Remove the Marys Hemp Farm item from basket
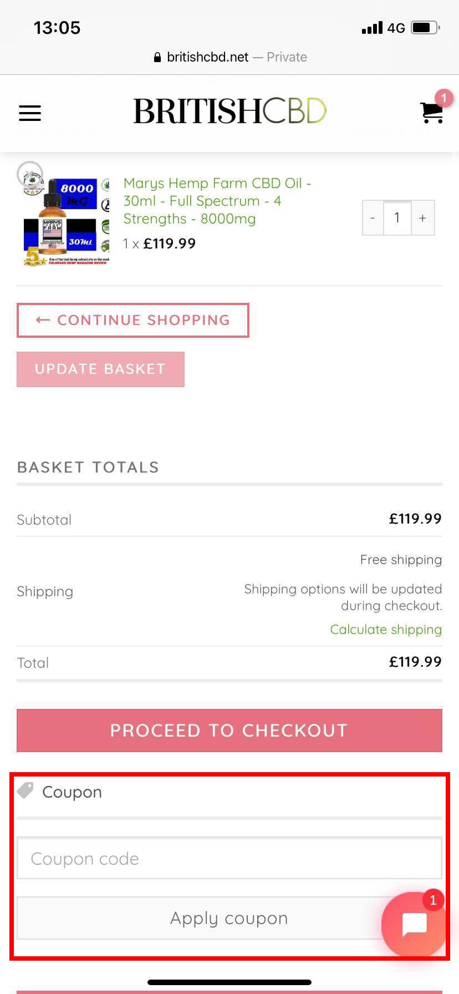 (x=30, y=174)
